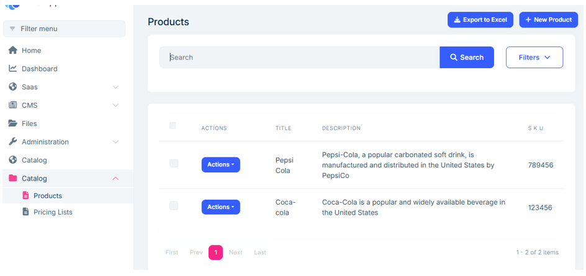This screenshot has width=586, height=276.
Task: Open the Filters dropdown
Action: point(534,57)
